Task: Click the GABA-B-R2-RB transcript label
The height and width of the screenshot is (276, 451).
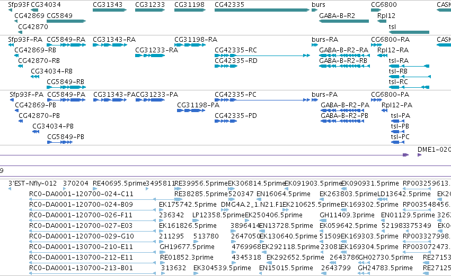Action: [343, 60]
